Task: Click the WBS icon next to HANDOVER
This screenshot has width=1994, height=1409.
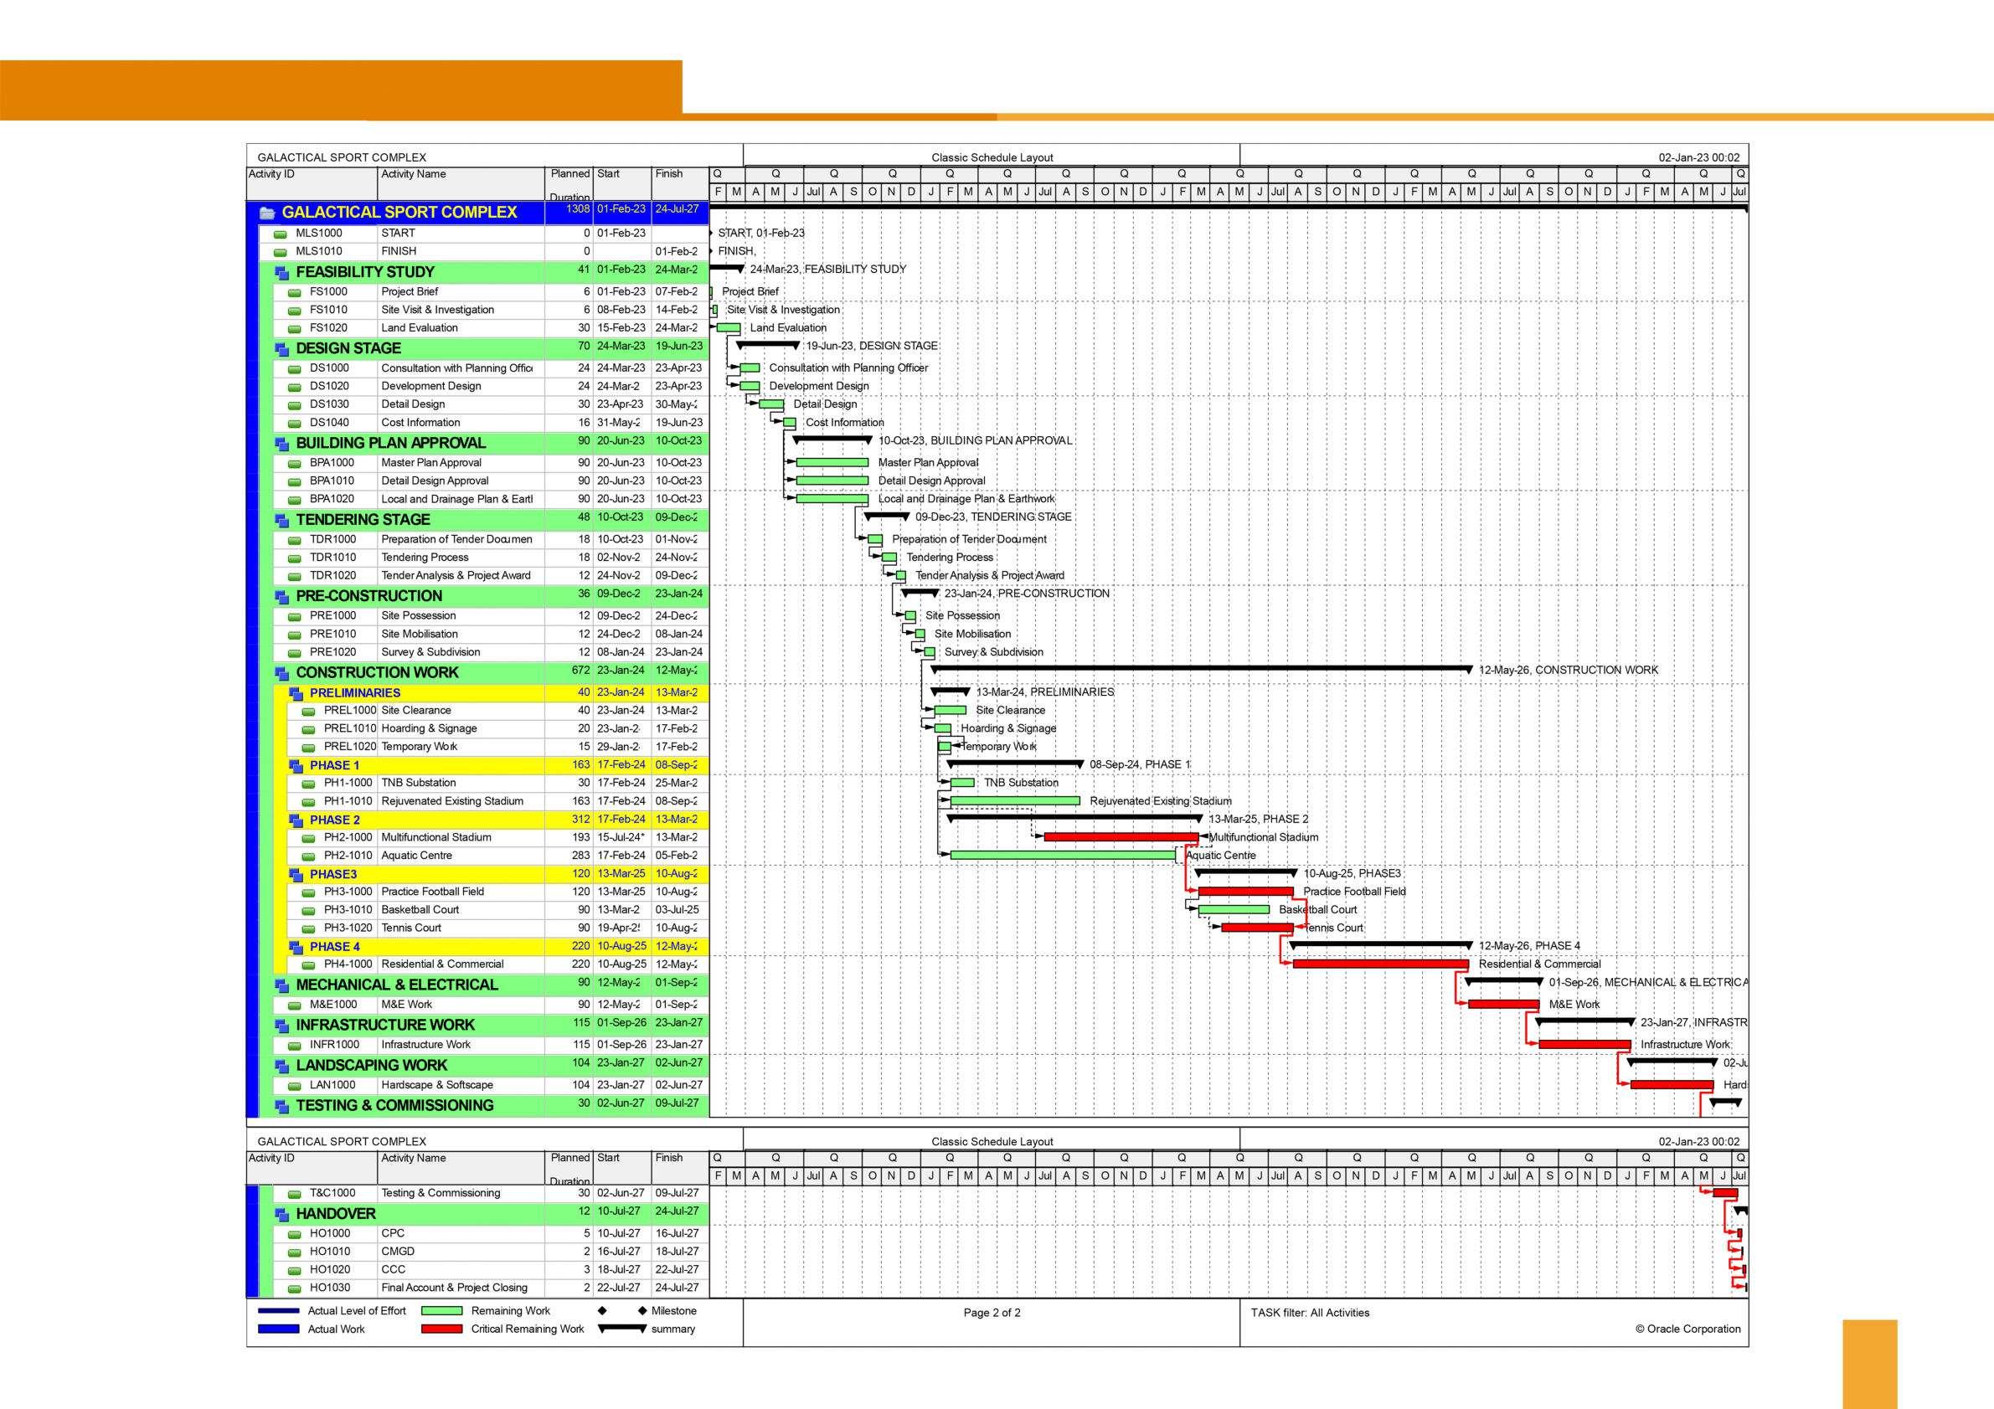Action: coord(281,1215)
